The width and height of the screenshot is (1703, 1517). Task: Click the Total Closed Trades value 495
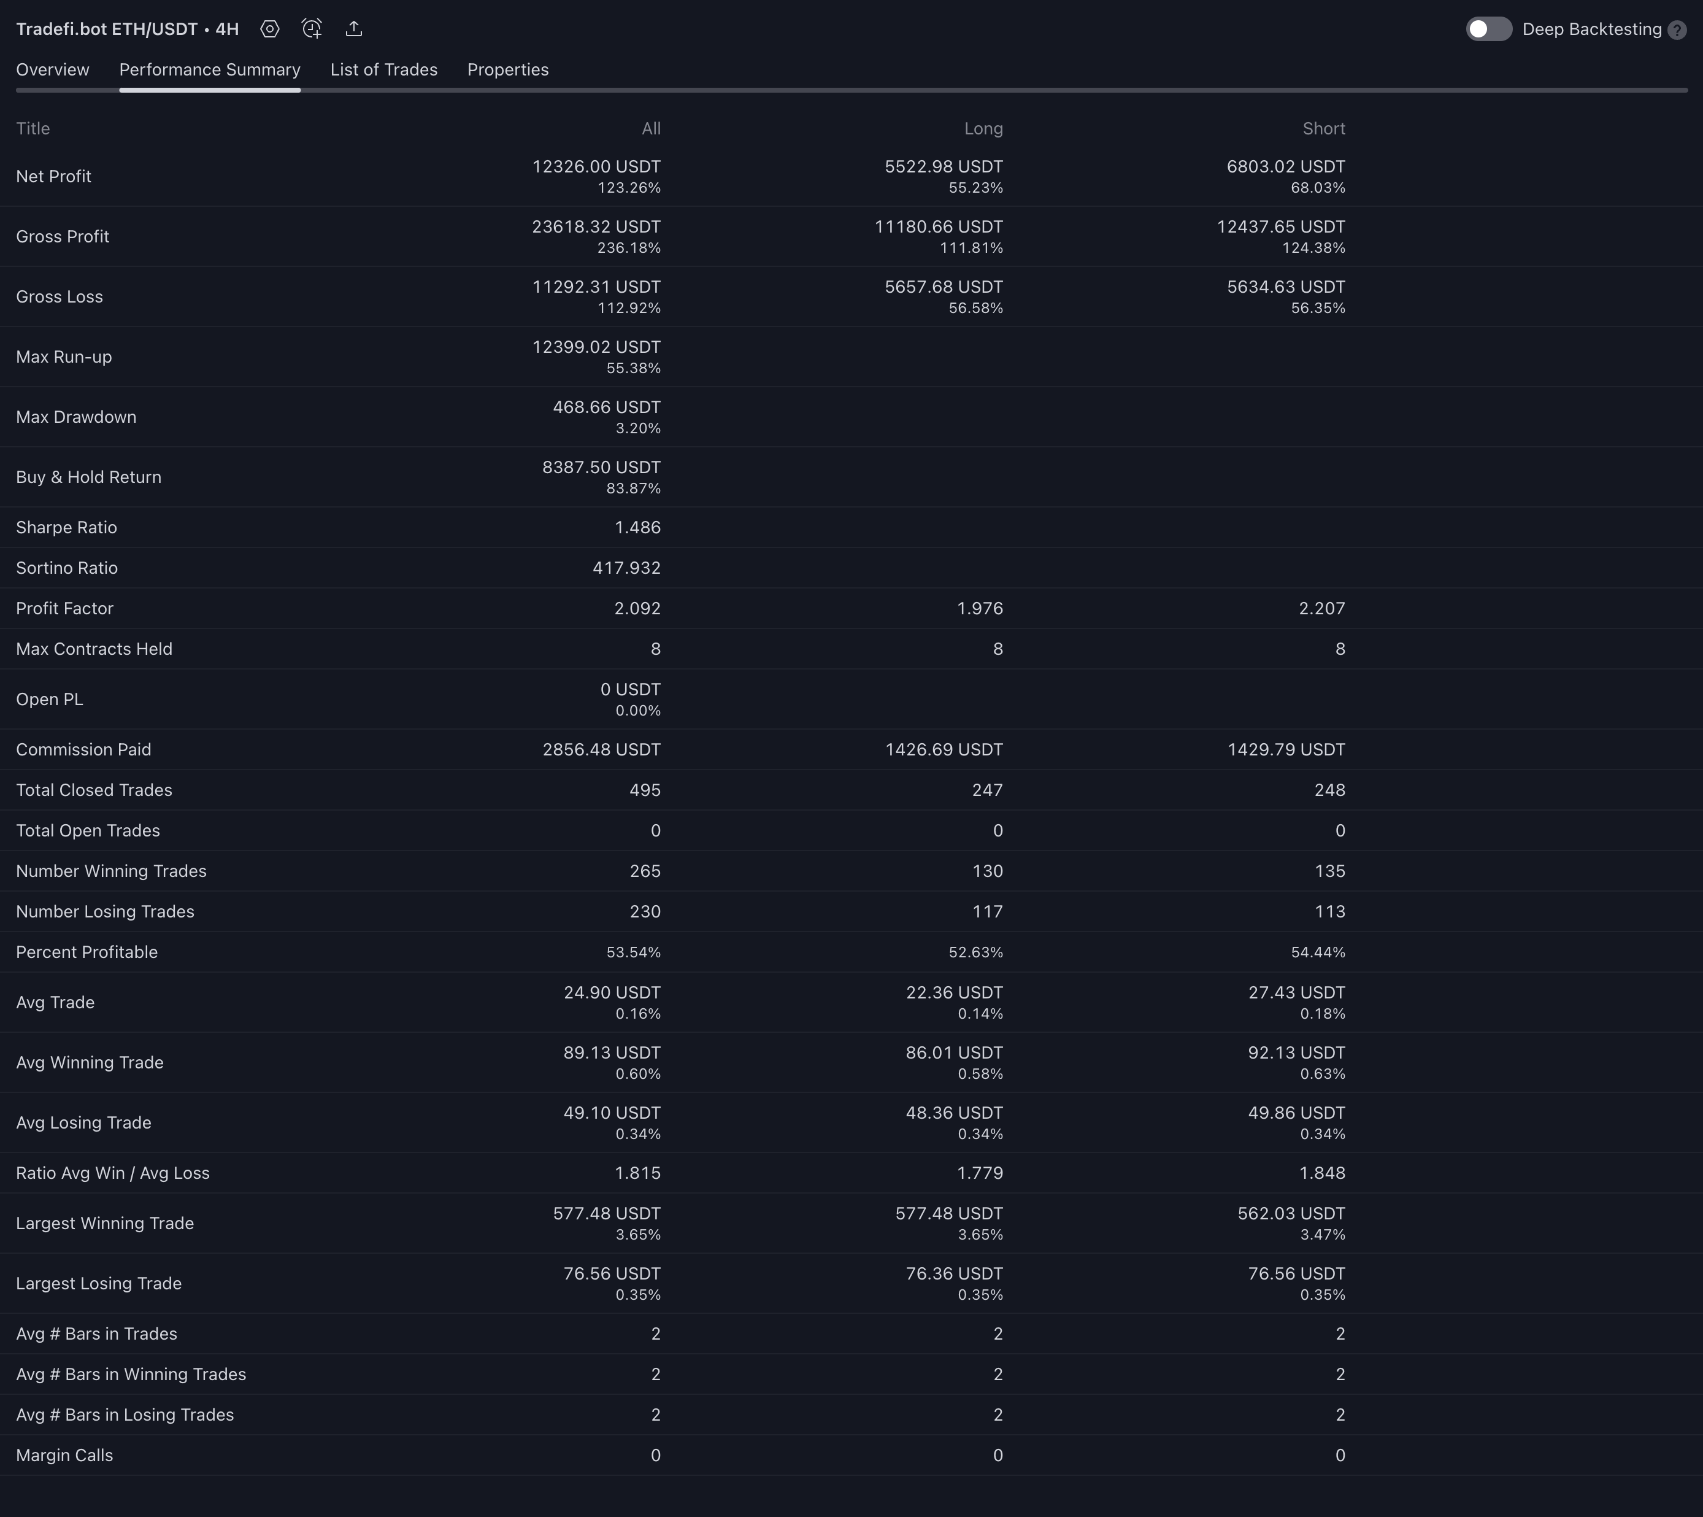tap(644, 790)
